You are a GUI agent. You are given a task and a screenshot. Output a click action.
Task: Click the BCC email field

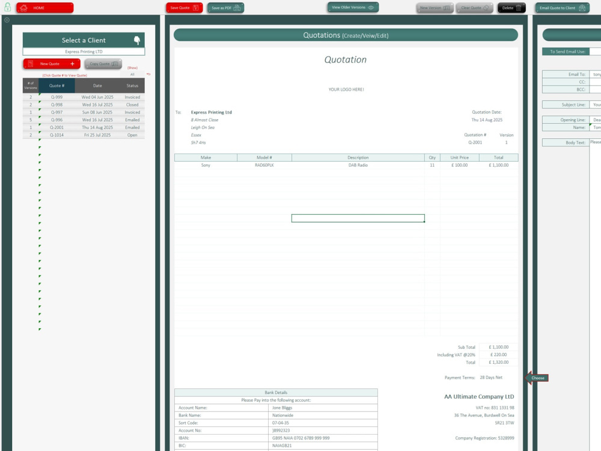point(595,90)
